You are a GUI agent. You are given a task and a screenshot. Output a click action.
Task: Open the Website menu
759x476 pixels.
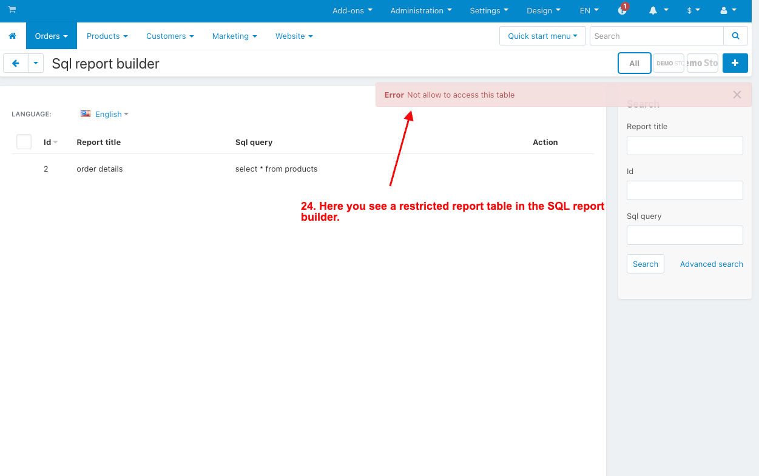click(x=294, y=36)
